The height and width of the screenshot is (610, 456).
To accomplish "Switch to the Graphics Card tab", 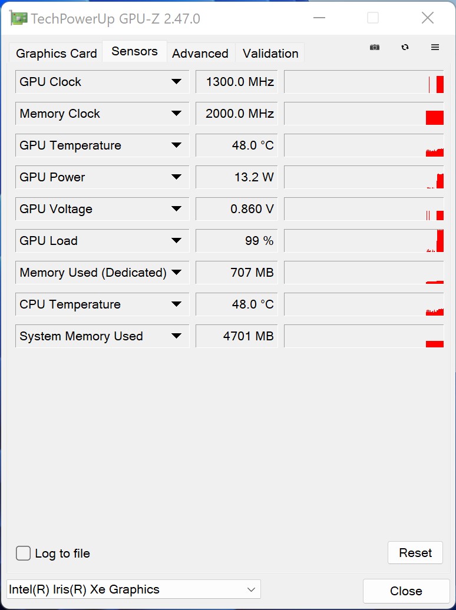I will [x=56, y=54].
